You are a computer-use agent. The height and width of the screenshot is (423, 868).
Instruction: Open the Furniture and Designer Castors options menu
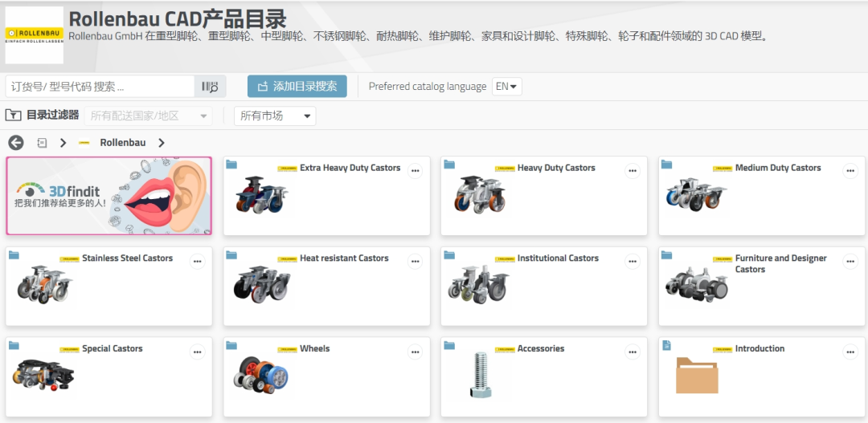coord(850,262)
